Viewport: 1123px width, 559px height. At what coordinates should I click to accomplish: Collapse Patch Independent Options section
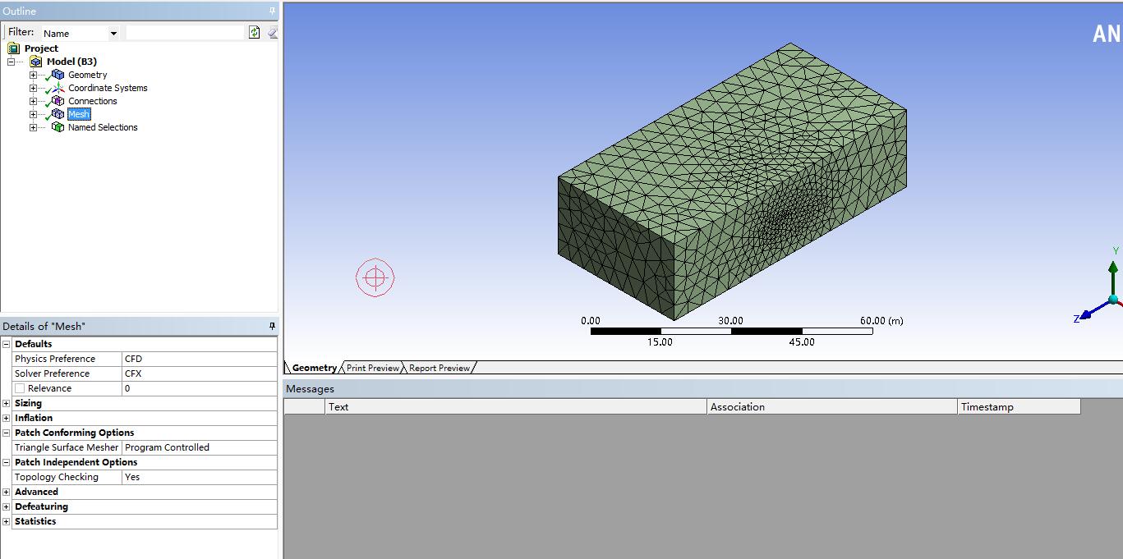pos(7,462)
